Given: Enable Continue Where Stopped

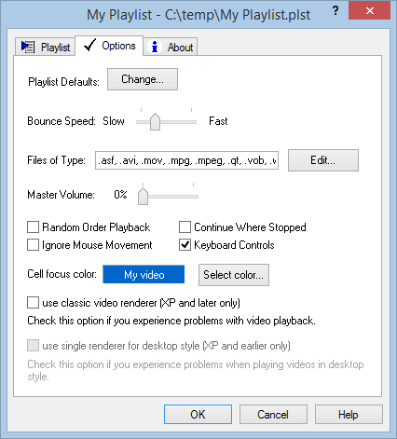Looking at the screenshot, I should pyautogui.click(x=185, y=227).
